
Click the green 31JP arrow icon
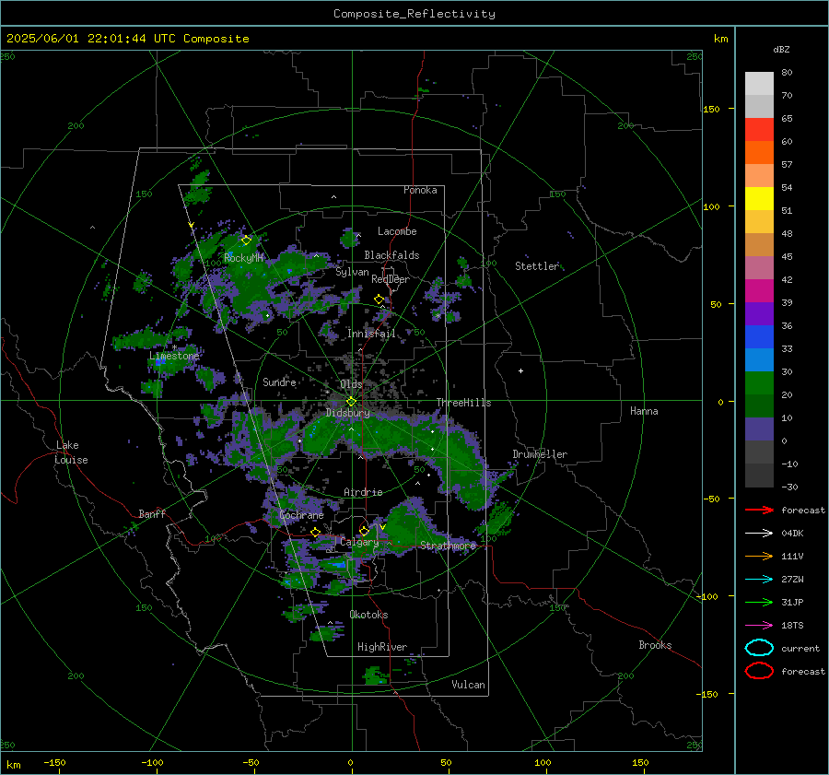[x=759, y=602]
